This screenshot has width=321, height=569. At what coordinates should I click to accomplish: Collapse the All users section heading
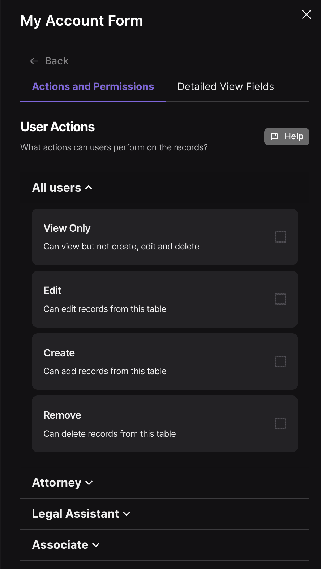point(63,188)
